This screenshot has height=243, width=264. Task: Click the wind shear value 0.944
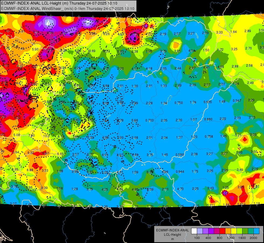pyautogui.click(x=180, y=172)
